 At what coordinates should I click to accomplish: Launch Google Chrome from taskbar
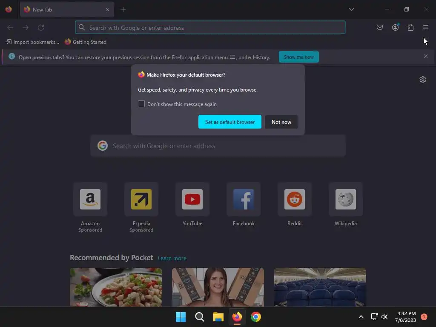point(256,317)
